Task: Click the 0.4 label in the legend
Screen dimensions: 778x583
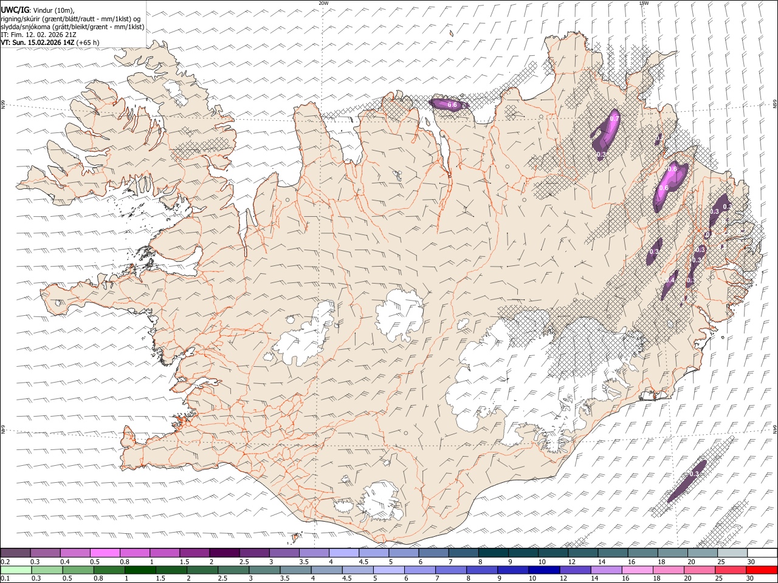Action: [65, 562]
